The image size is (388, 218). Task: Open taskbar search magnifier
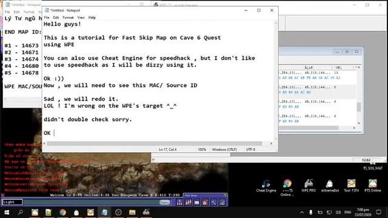point(21,213)
